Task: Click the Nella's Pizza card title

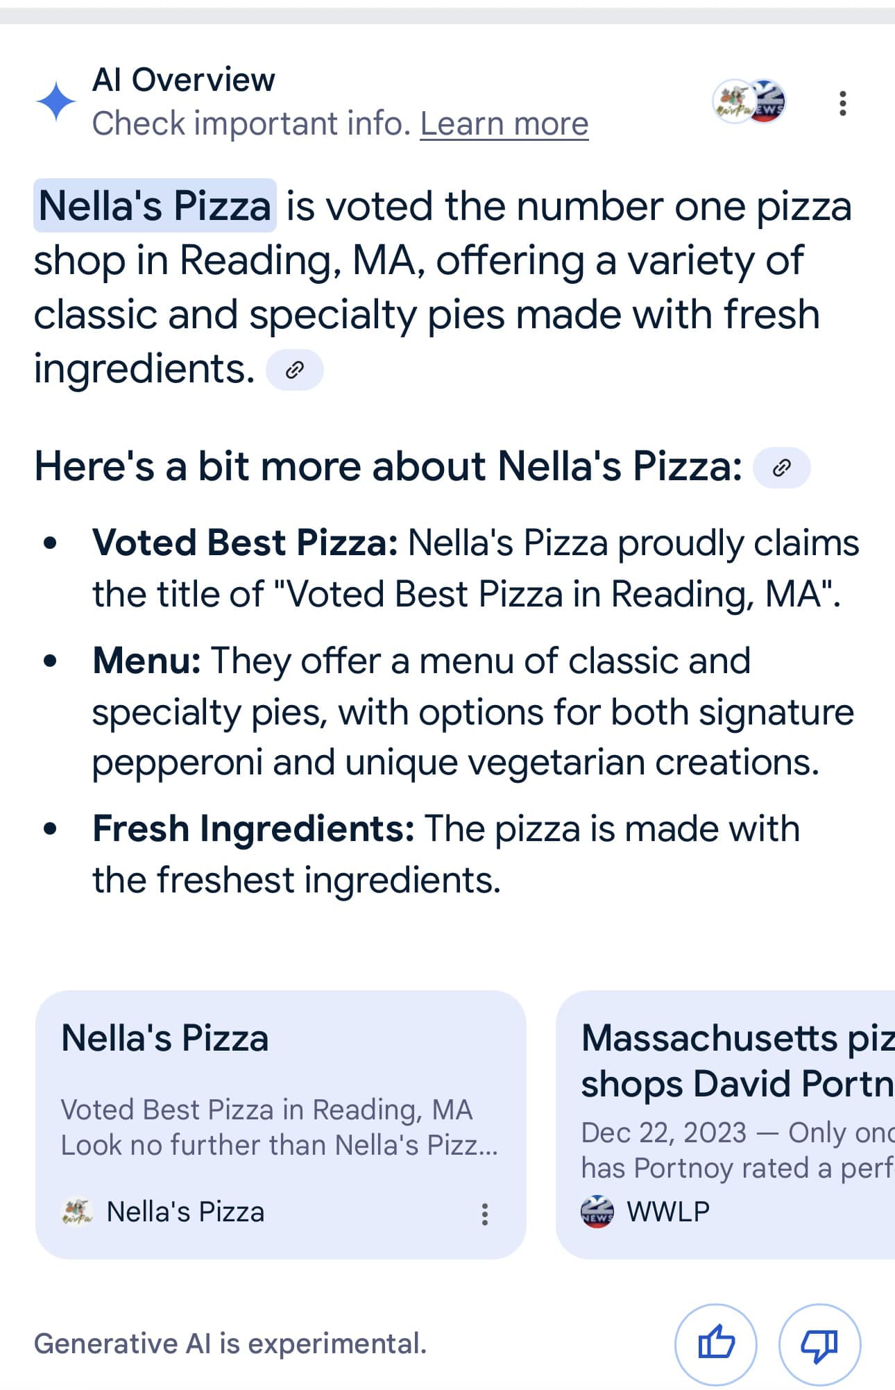Action: pyautogui.click(x=165, y=1038)
